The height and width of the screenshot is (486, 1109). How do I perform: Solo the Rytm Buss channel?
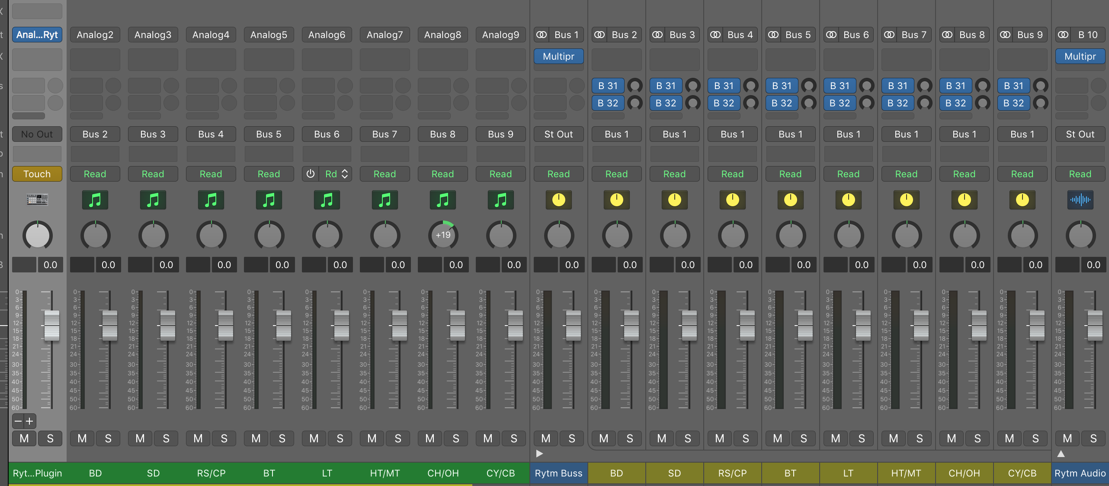pos(572,438)
